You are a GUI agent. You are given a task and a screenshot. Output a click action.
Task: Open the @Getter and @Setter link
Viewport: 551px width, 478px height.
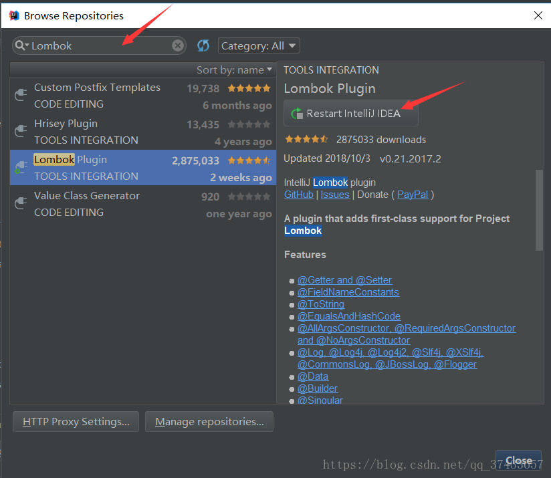click(344, 280)
